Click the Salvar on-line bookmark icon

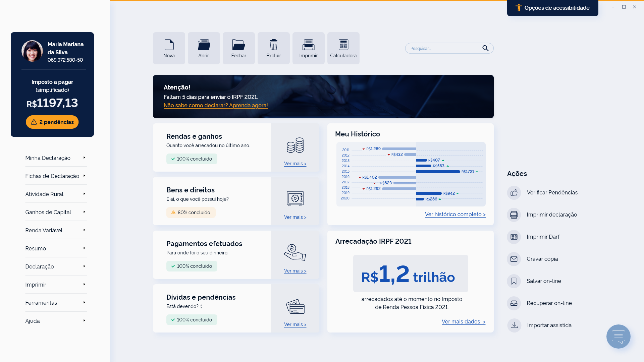coord(514,281)
